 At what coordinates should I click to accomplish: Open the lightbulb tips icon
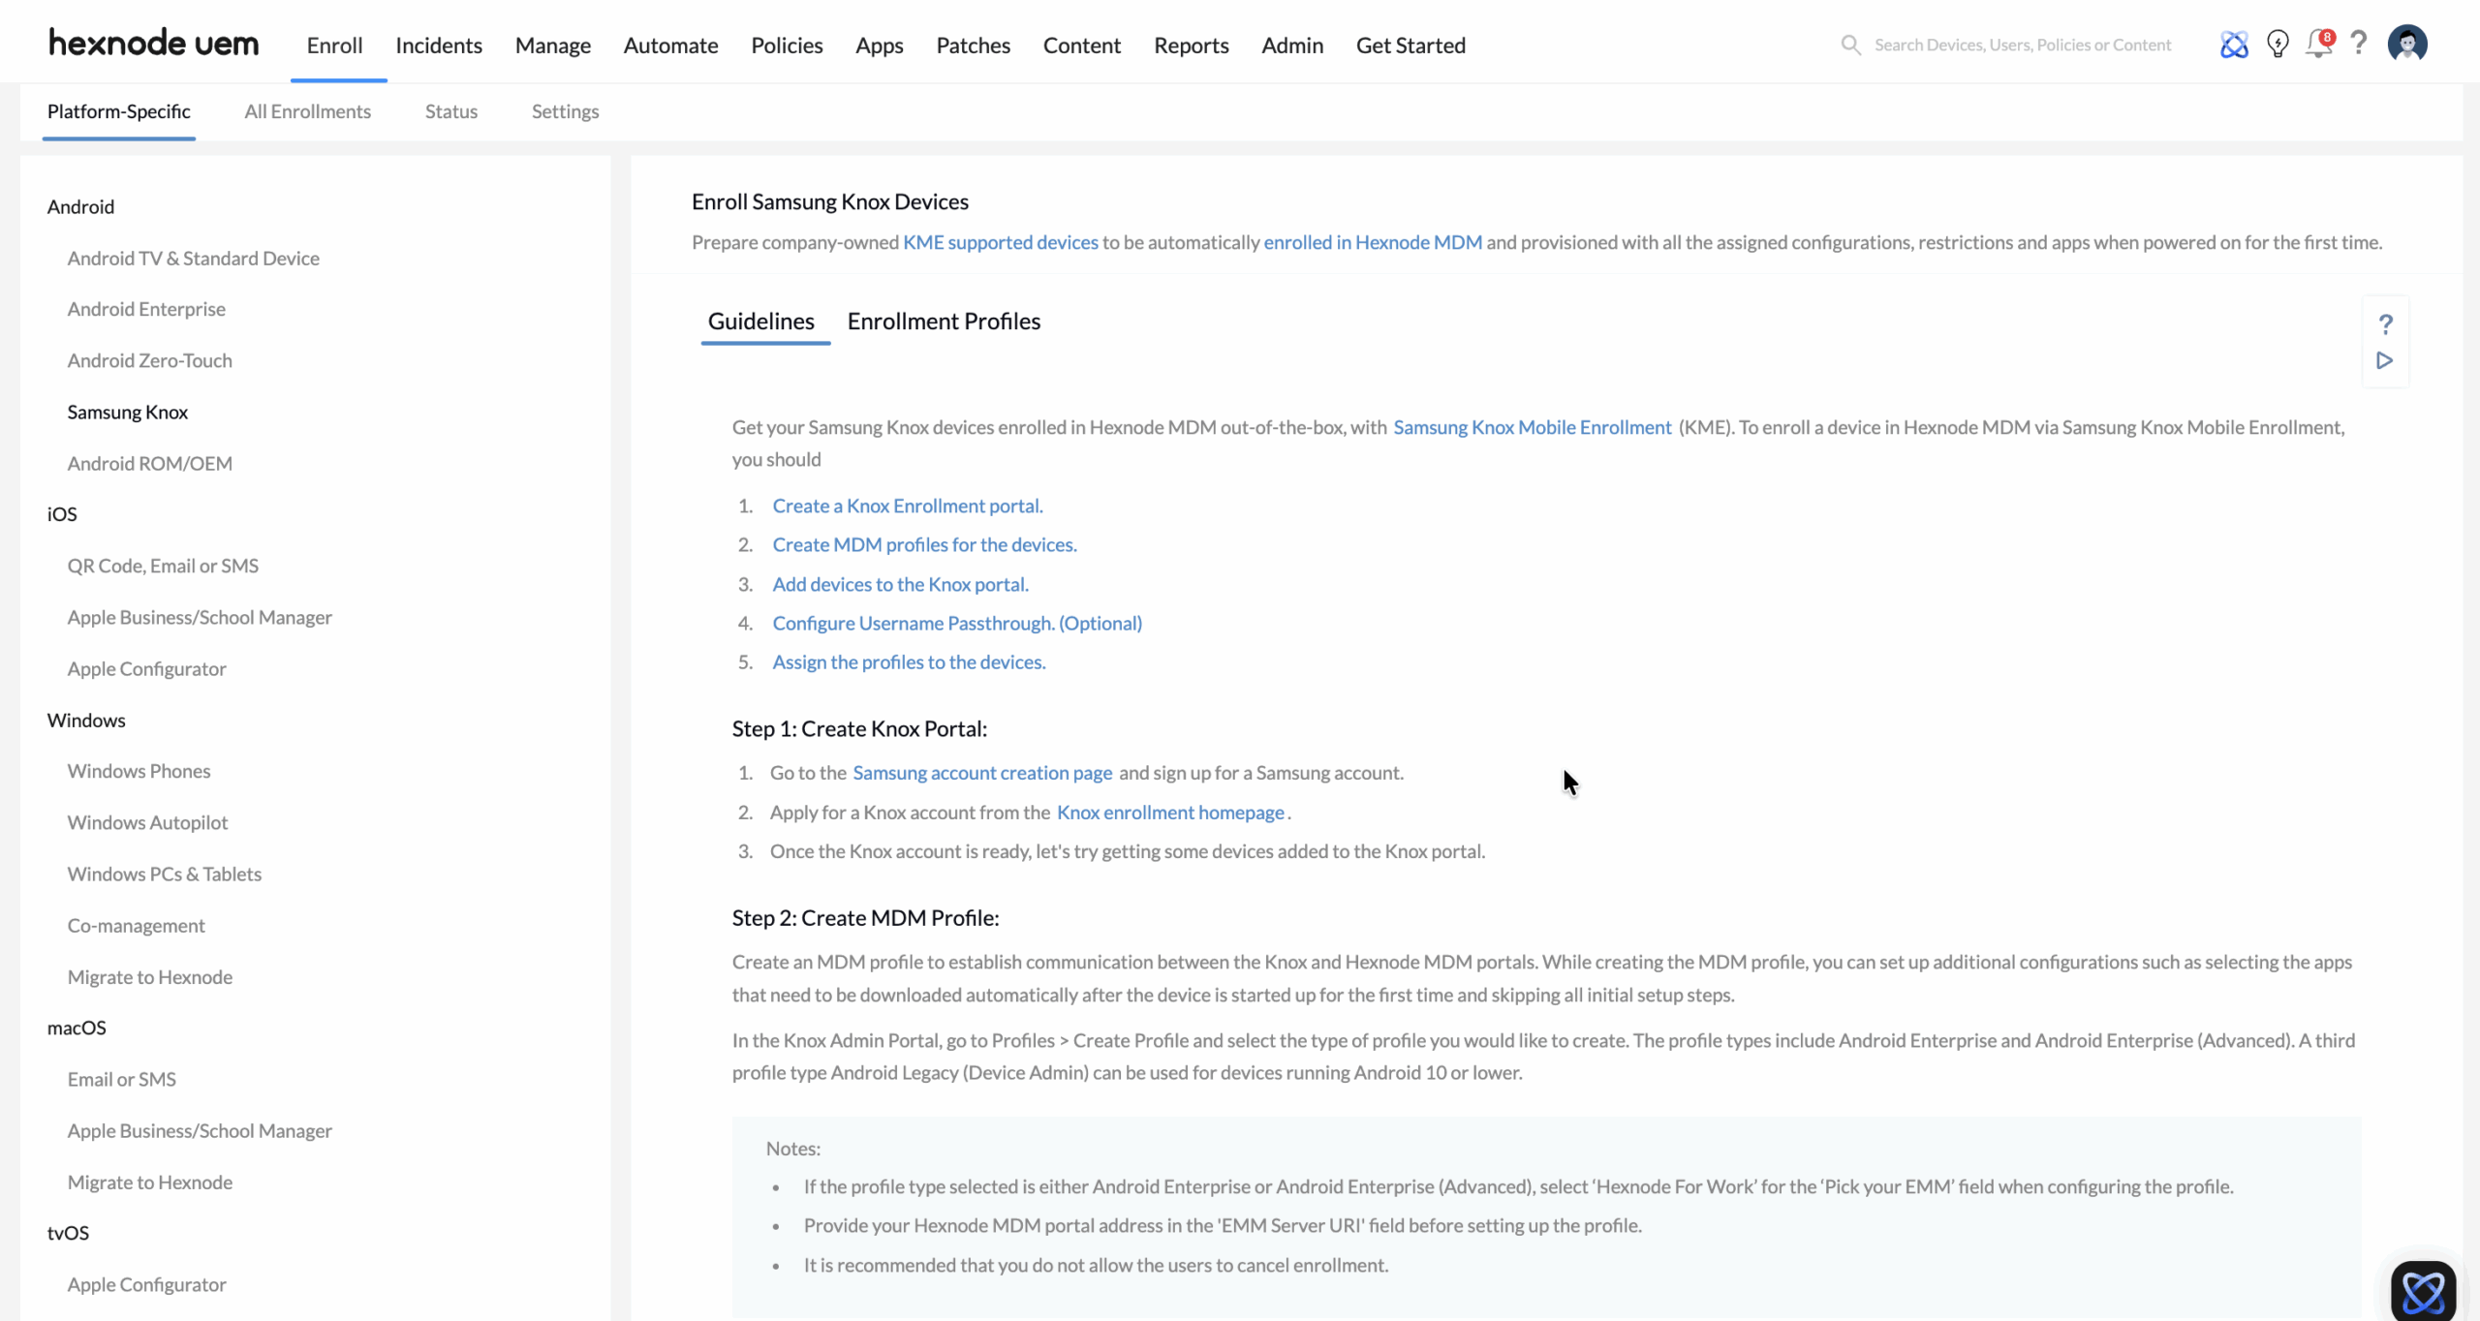coord(2278,45)
